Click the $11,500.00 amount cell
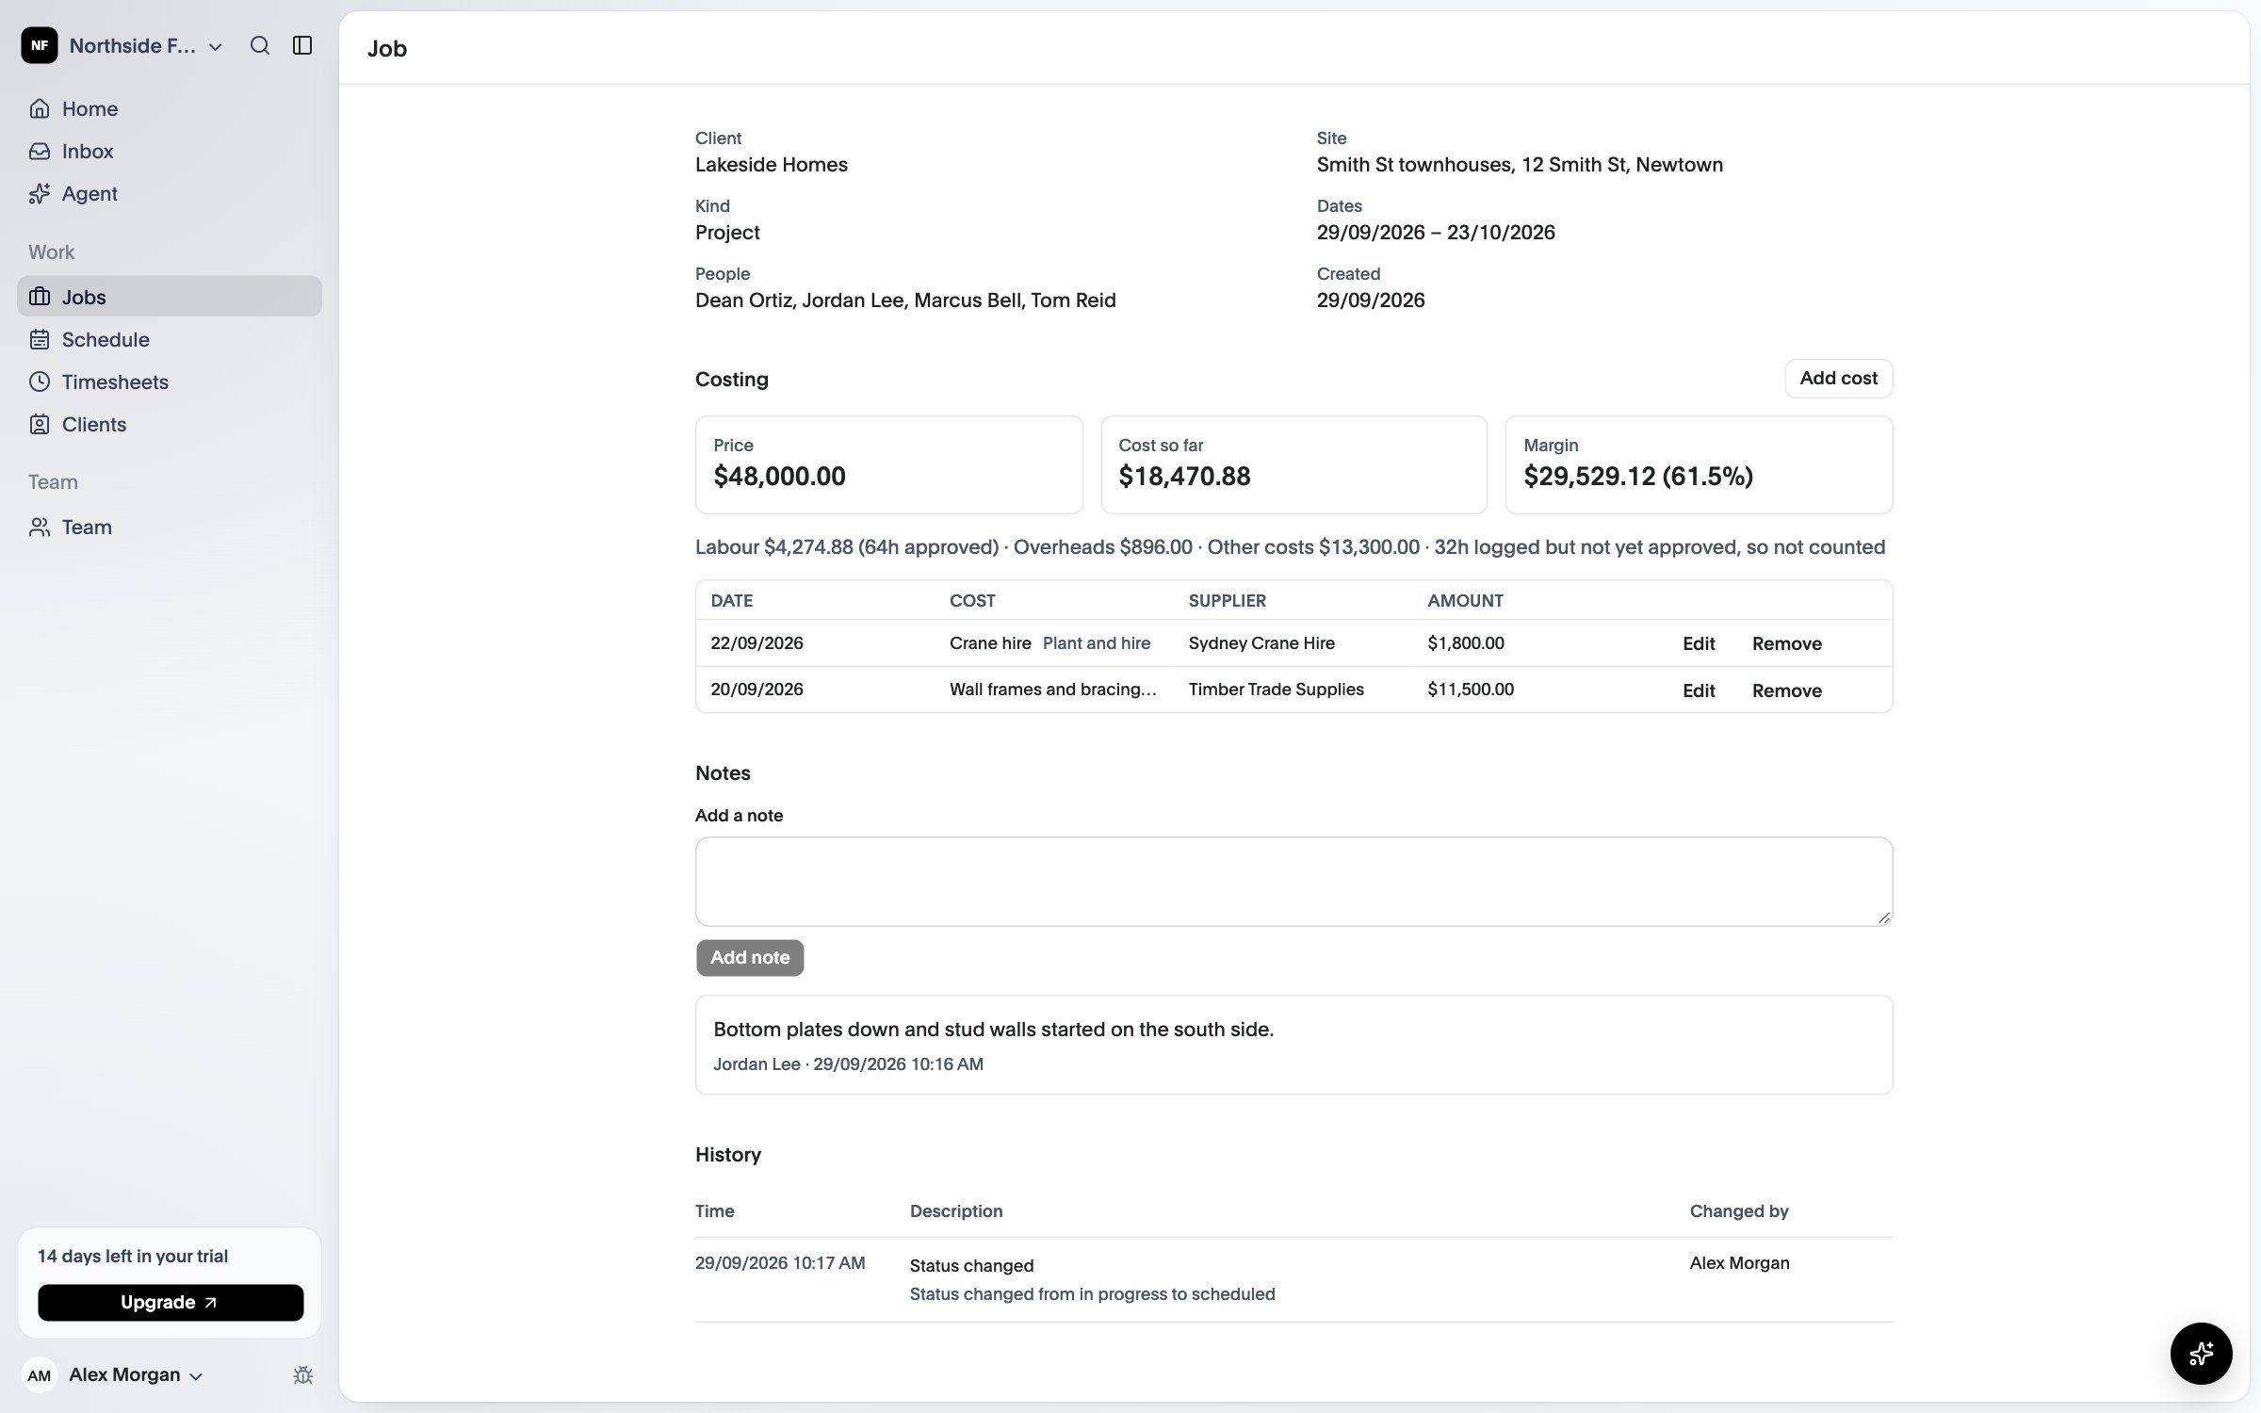Viewport: 2261px width, 1413px height. [x=1471, y=690]
